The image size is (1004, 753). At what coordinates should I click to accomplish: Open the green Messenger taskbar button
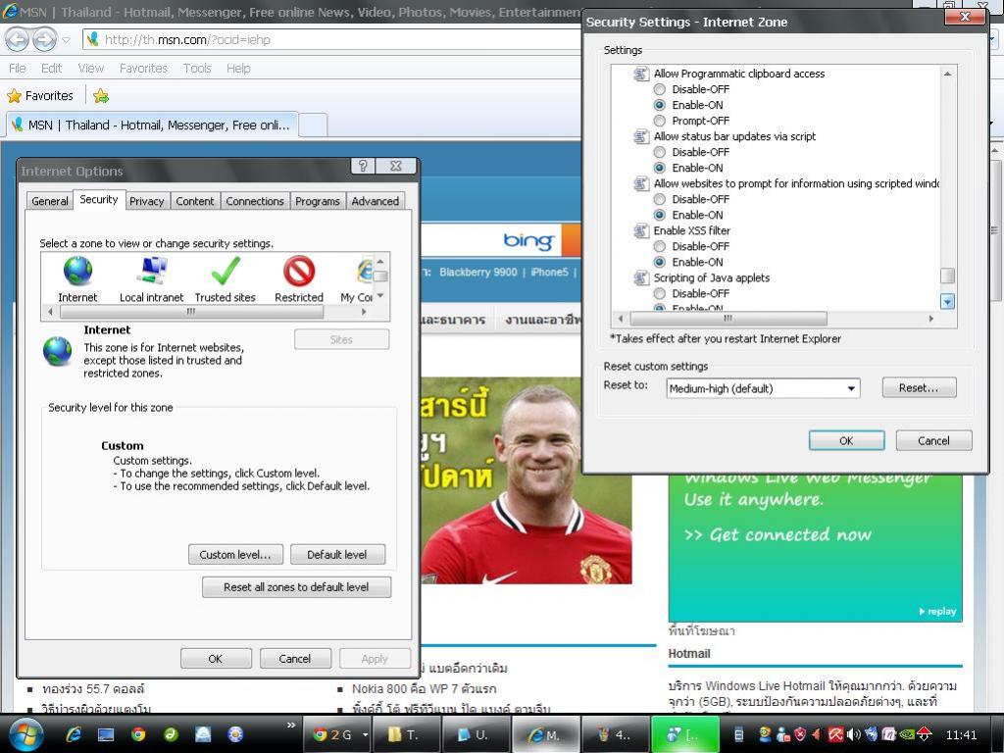pyautogui.click(x=685, y=734)
